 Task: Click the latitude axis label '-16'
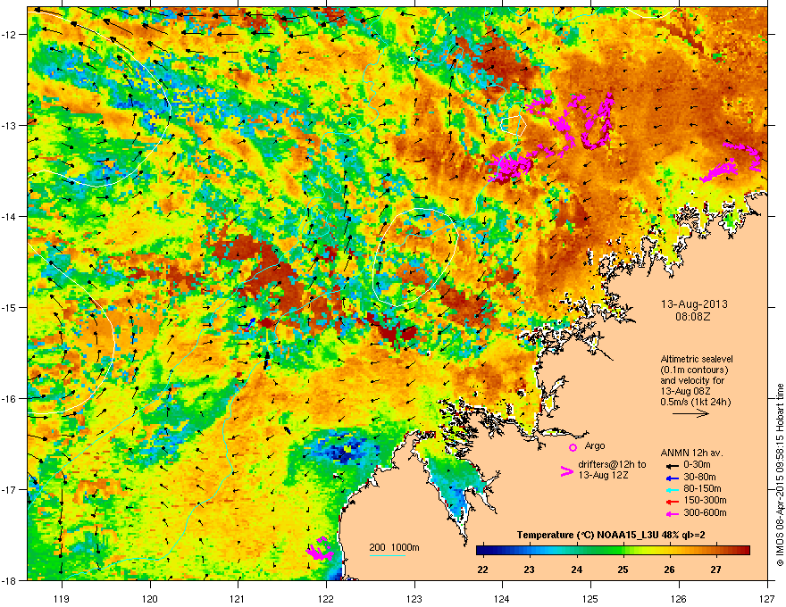[10, 399]
